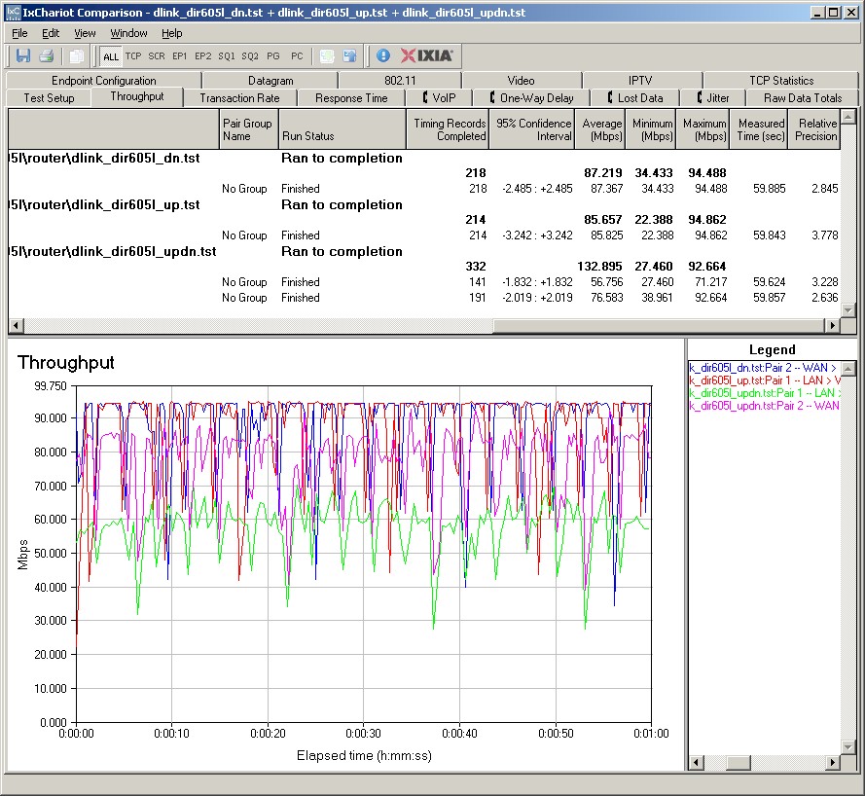Toggle the PG filter button

(x=273, y=56)
